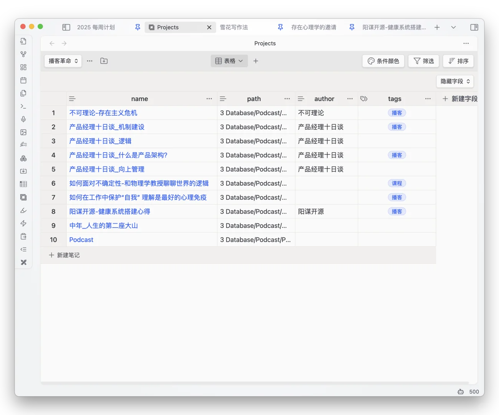Click the lightning quick-actions icon in sidebar
Viewport: 499px width, 415px height.
23,223
